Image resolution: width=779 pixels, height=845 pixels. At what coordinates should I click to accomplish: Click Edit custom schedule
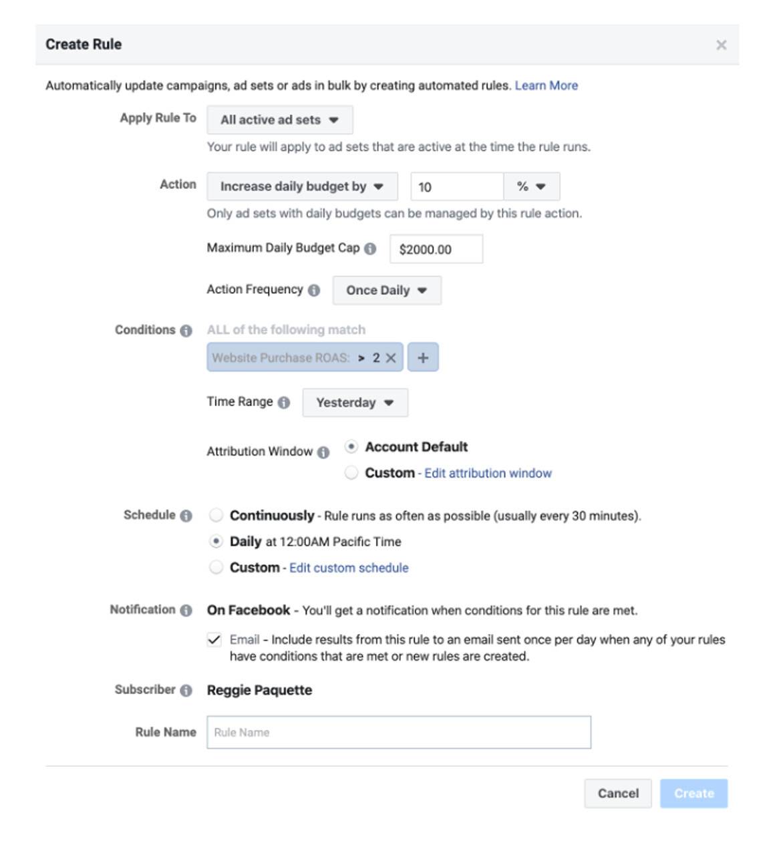click(x=347, y=567)
